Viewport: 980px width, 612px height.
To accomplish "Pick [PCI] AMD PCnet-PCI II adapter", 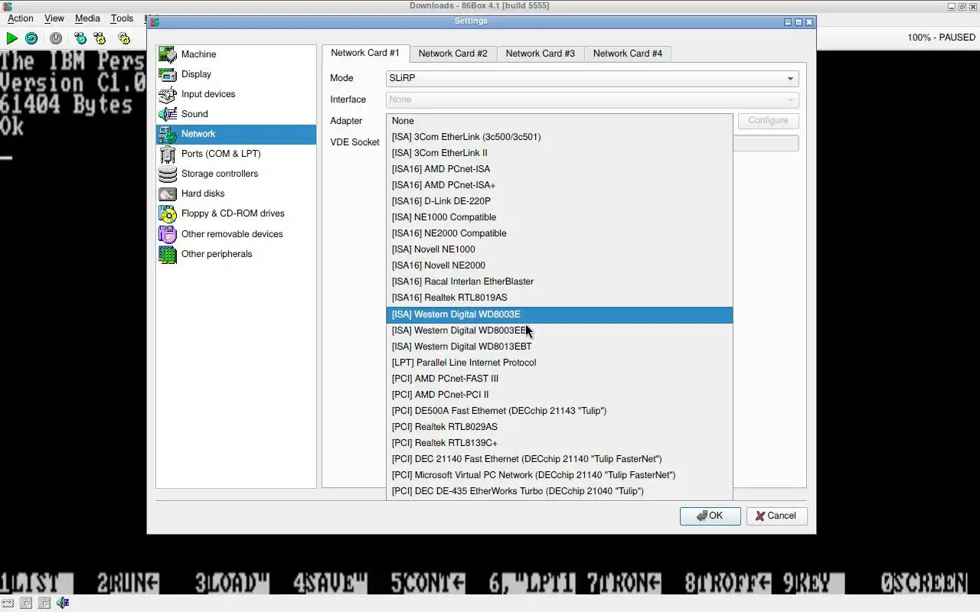I will tap(560, 395).
